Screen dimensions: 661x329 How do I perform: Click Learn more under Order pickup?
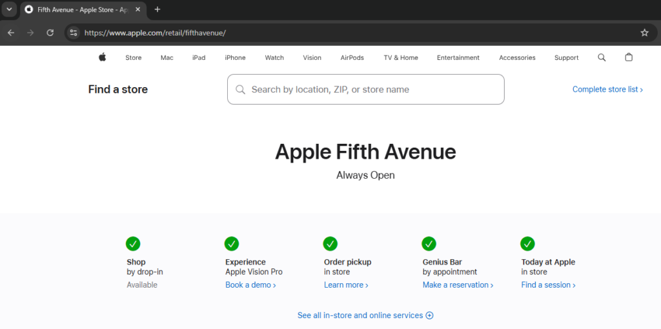(346, 285)
